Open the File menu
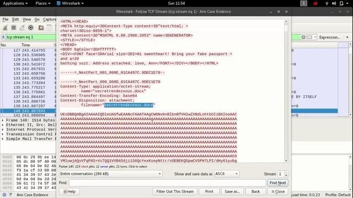Viewport: 353px width, 198px height. click(6, 19)
